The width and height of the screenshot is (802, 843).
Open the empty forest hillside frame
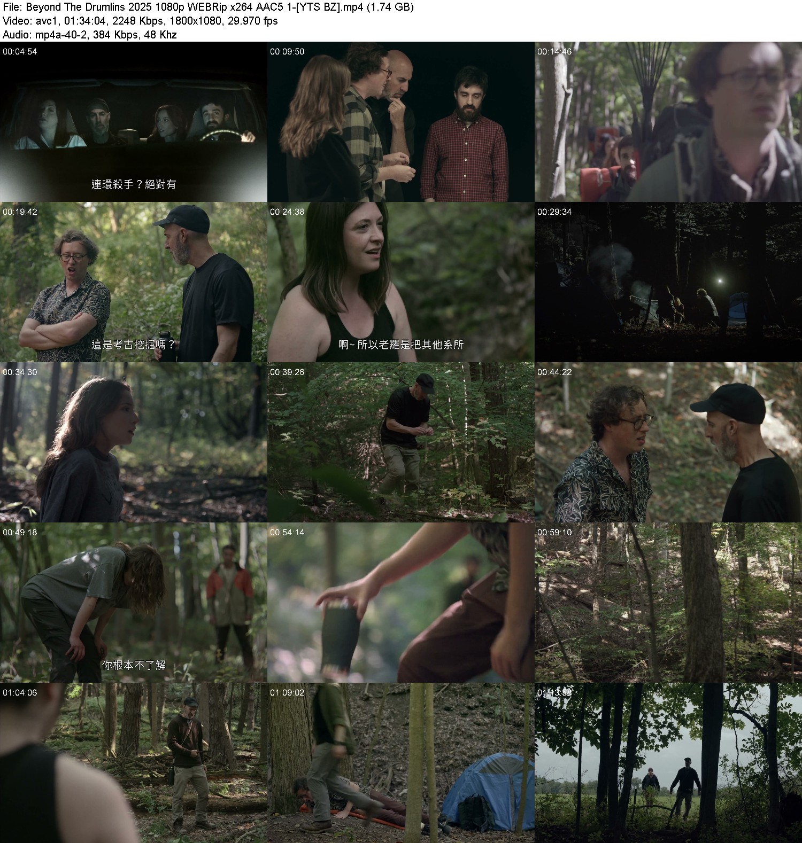tap(668, 603)
